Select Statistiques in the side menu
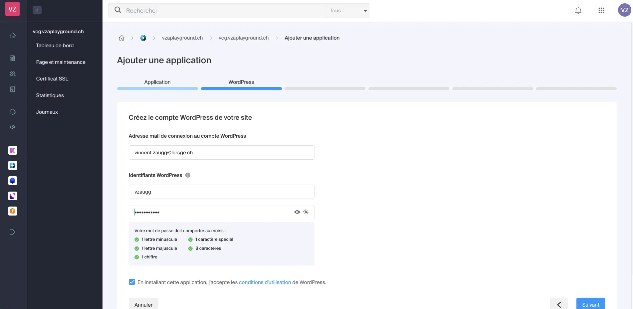Image resolution: width=633 pixels, height=309 pixels. (50, 95)
